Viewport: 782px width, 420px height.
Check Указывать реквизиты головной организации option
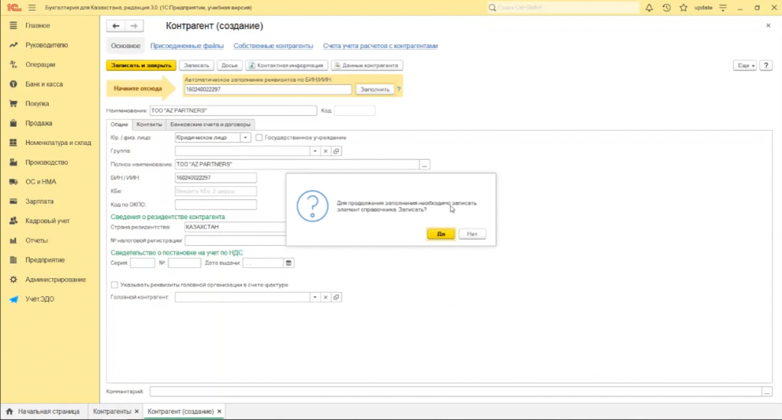115,285
